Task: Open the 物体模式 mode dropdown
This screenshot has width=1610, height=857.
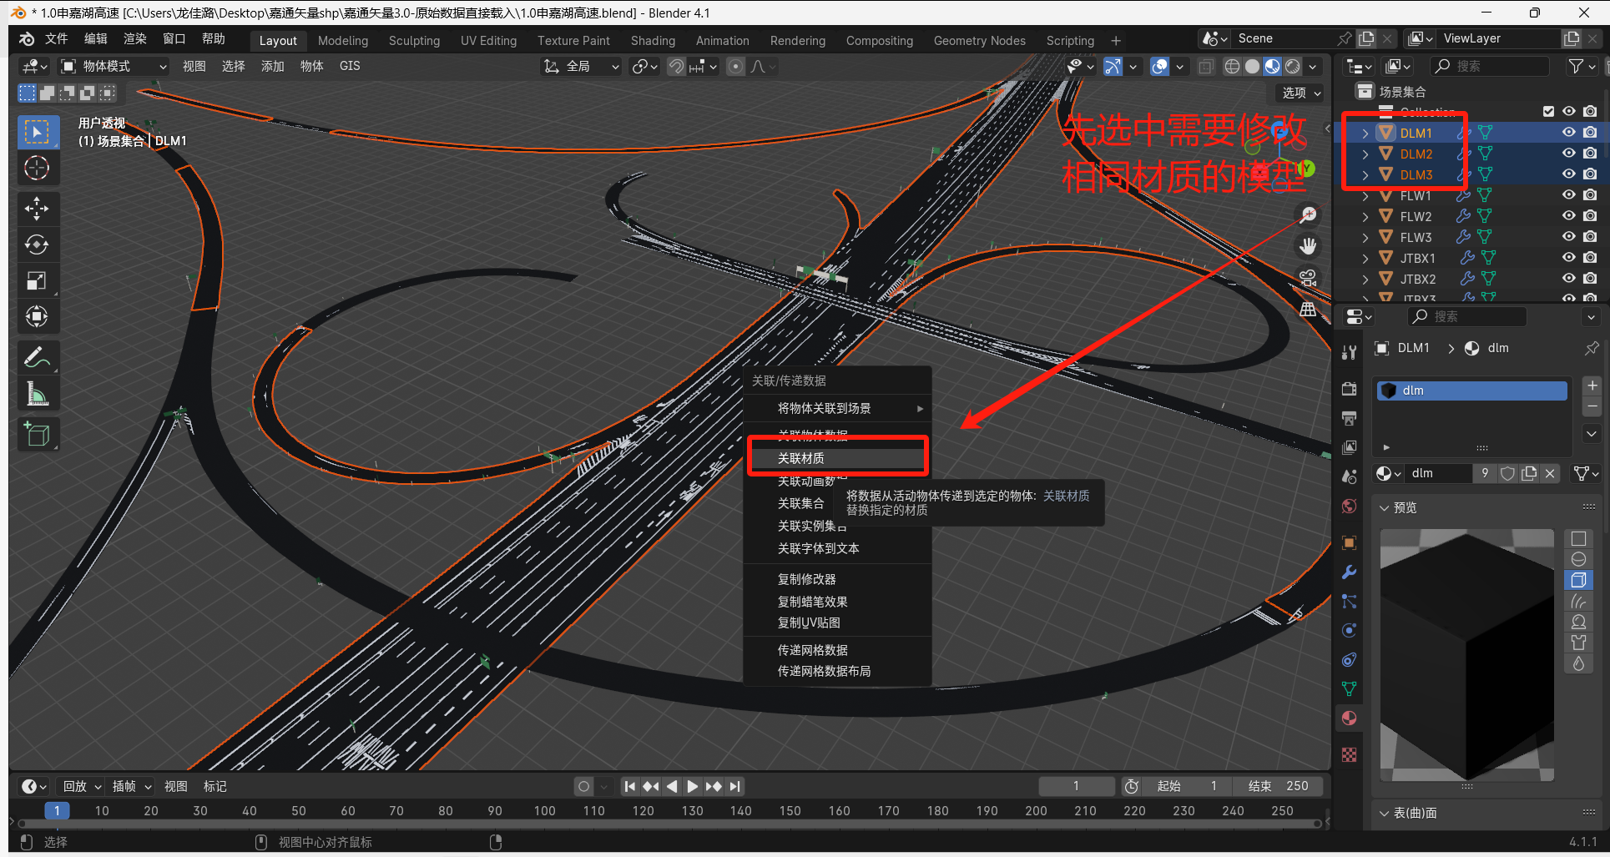Action: tap(114, 66)
